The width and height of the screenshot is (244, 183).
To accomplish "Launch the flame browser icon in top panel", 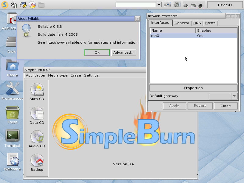I will tap(32, 5).
